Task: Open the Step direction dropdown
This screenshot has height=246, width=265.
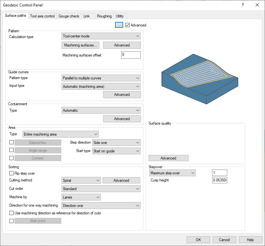Action: pyautogui.click(x=116, y=143)
